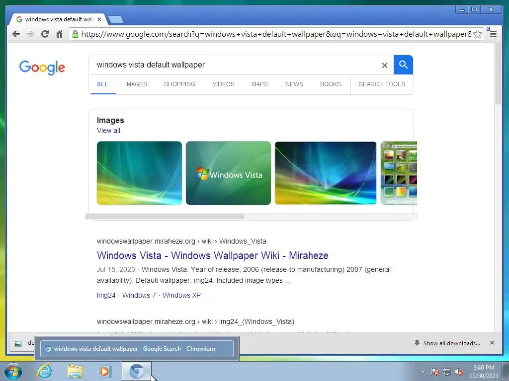
Task: Click the page vertical scrollbar thumb
Action: (498, 74)
